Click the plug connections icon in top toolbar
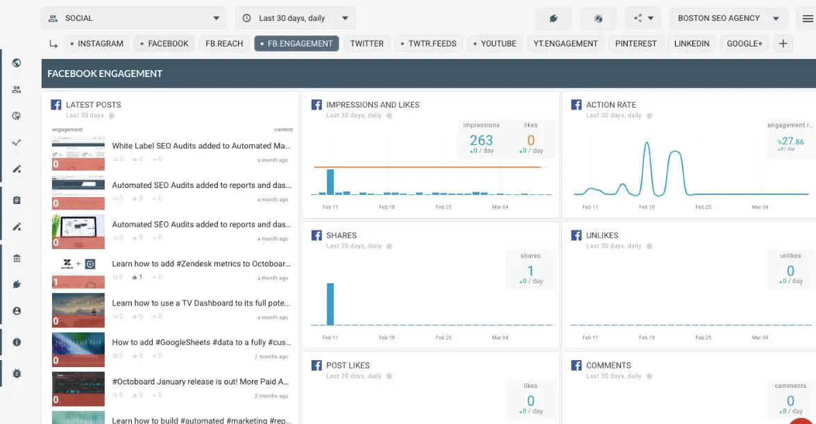Image resolution: width=816 pixels, height=424 pixels. tap(552, 19)
